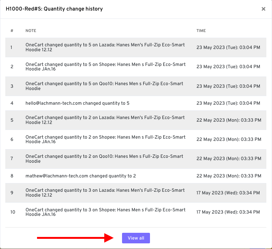Click row 9 note about Lazada quantity 3

coord(105,193)
